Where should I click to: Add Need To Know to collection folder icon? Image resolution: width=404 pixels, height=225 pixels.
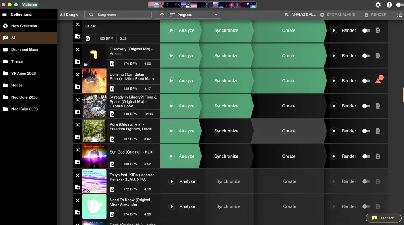click(x=78, y=212)
